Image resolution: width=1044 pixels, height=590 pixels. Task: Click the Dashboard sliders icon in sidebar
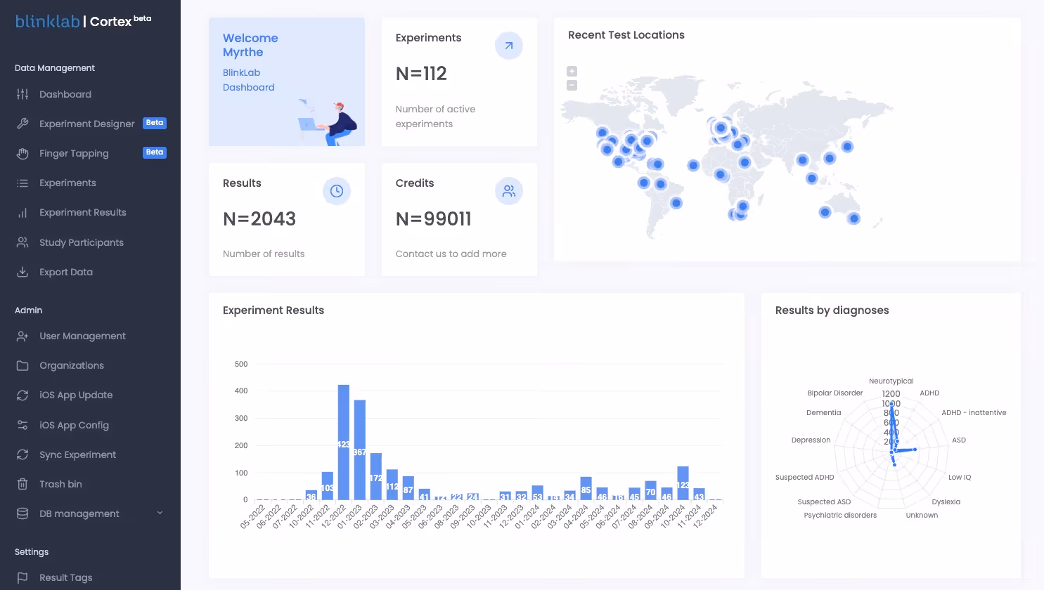coord(22,94)
